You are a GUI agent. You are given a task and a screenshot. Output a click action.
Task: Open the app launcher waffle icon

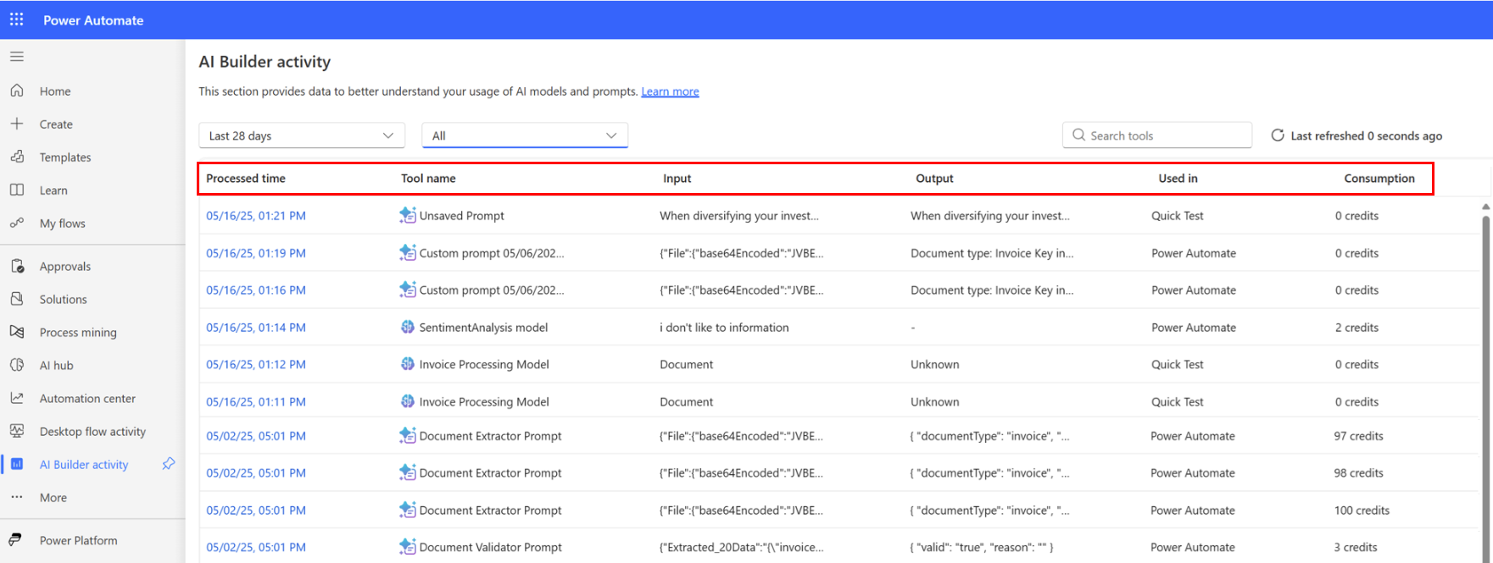(x=16, y=19)
